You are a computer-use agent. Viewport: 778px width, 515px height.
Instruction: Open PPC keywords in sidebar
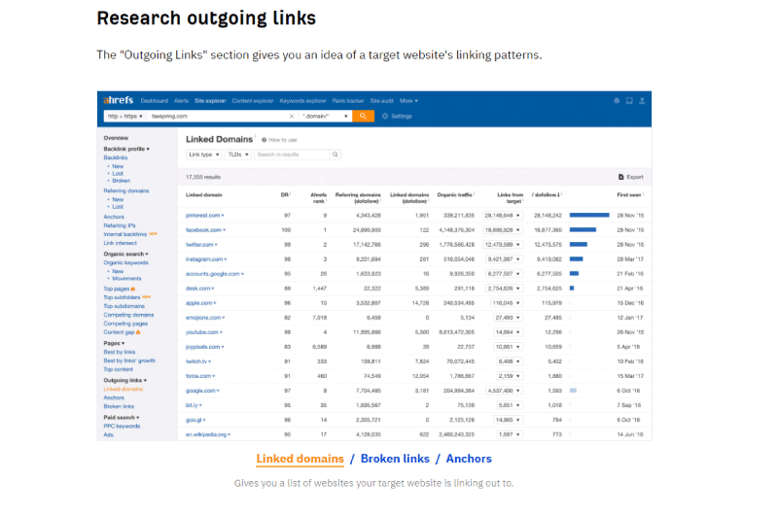click(x=122, y=427)
